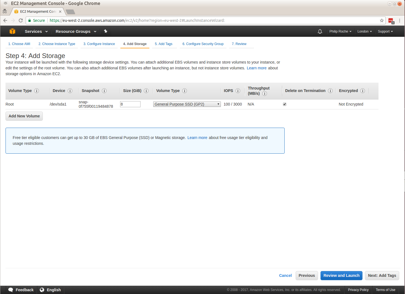The image size is (405, 294).
Task: Expand the Services menu
Action: tap(36, 32)
